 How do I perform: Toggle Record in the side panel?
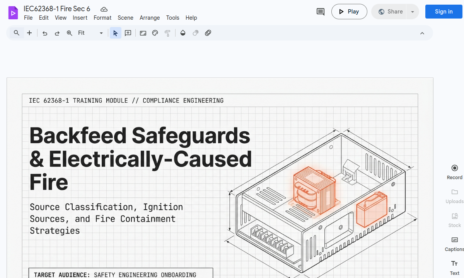[454, 172]
